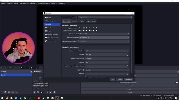Screen dimensions: 179x100
Task: Open the Профиль menu in the menu bar
Action: (x=33, y=3)
